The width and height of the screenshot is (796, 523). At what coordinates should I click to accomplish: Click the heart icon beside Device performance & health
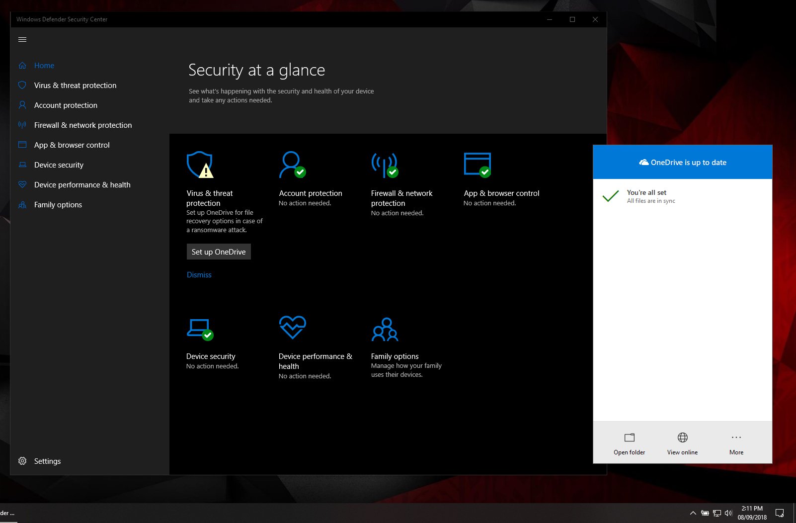[x=22, y=184]
